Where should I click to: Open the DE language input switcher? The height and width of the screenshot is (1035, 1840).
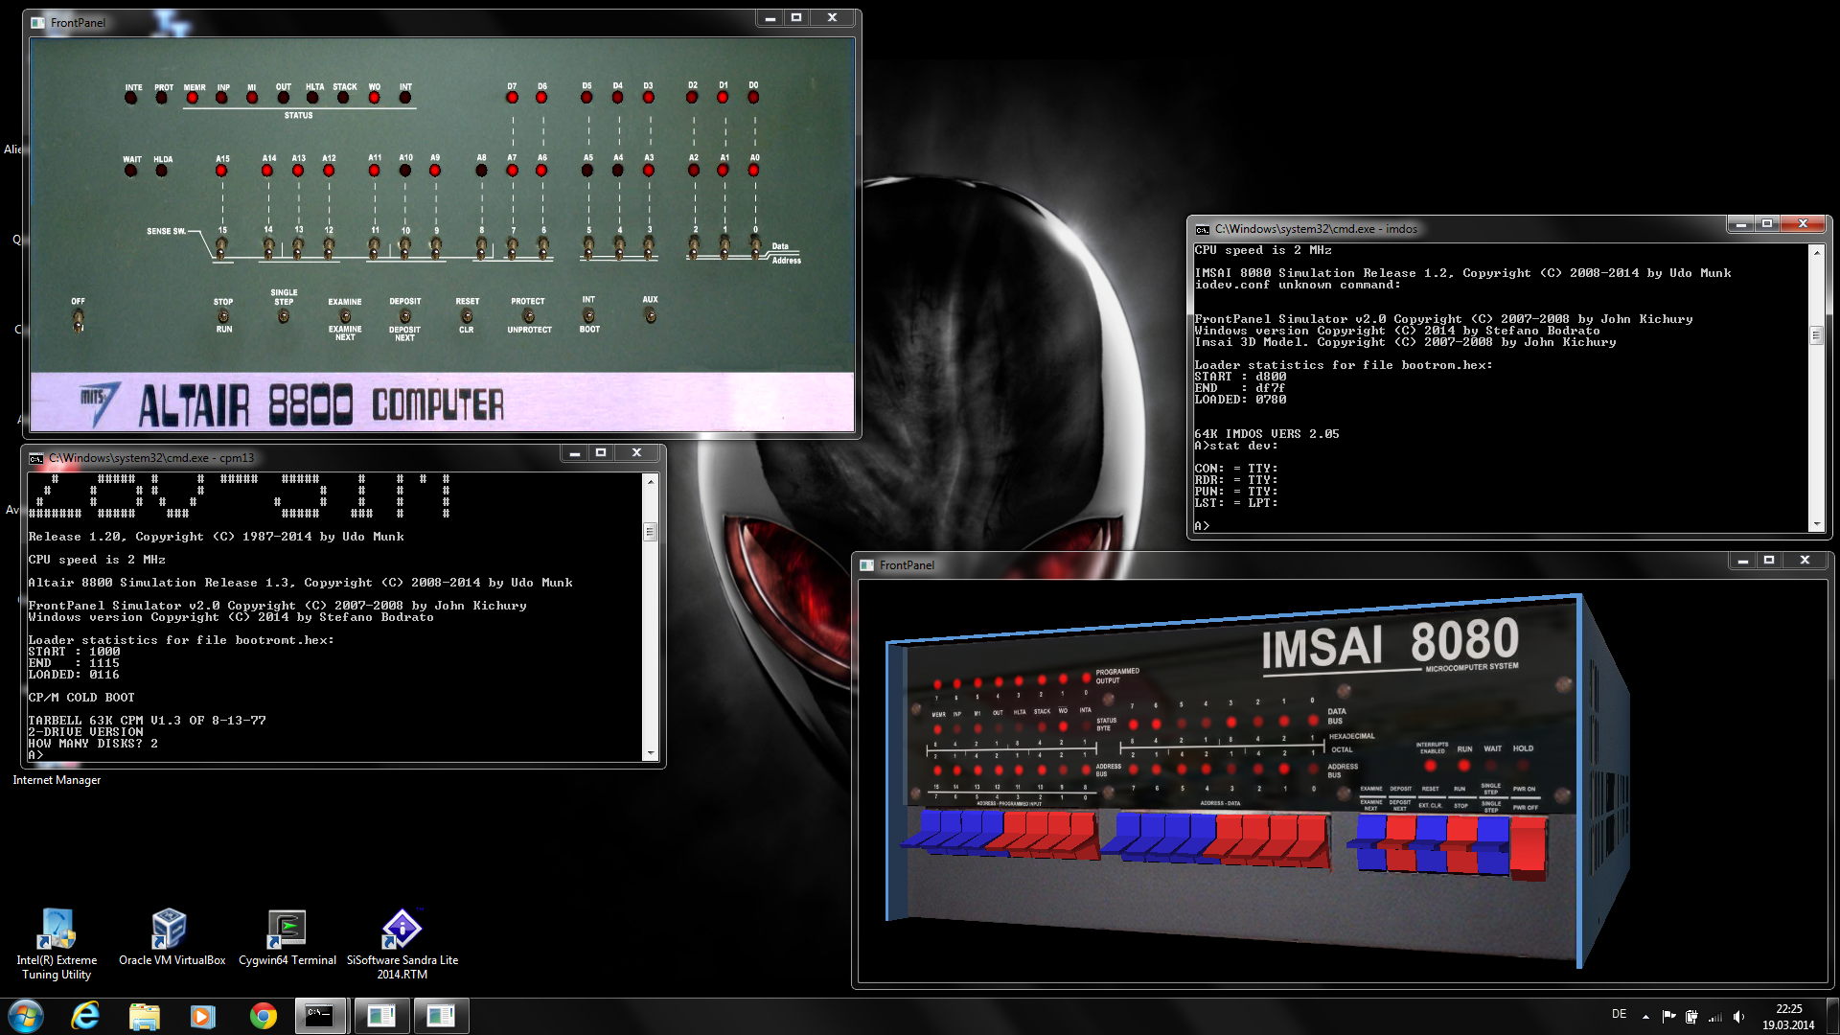coord(1621,1015)
